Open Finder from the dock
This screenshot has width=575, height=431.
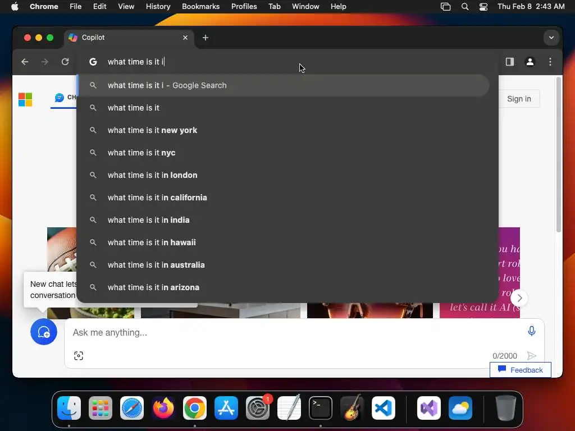69,408
